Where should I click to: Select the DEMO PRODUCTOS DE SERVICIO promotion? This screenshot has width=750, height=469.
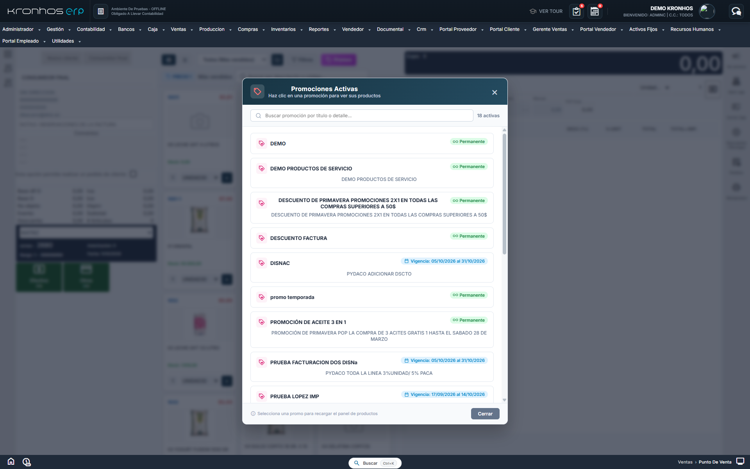click(x=372, y=173)
